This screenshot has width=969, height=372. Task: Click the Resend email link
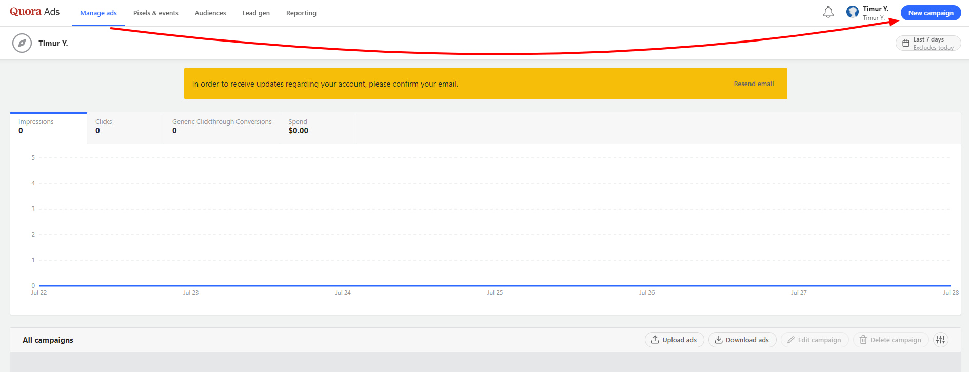pos(754,84)
